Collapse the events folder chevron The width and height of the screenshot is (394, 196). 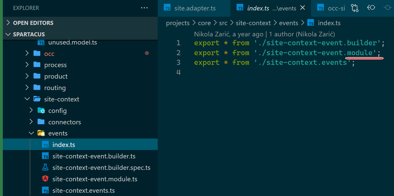(x=31, y=133)
